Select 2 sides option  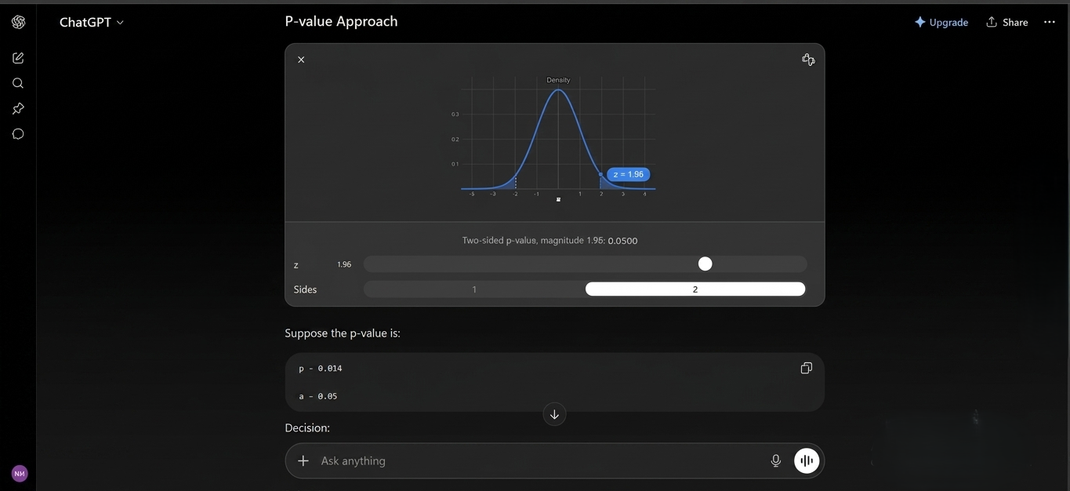(695, 289)
